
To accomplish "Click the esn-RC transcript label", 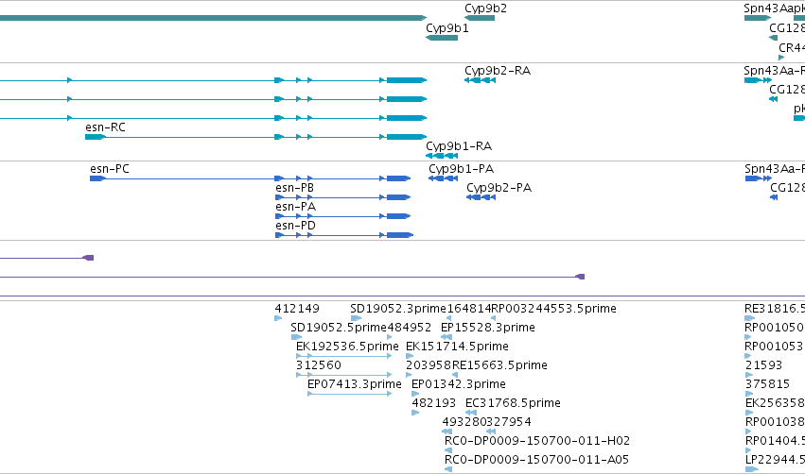I will [105, 127].
